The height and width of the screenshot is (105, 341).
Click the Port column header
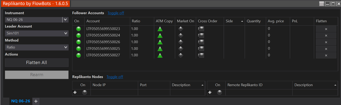tap(154, 85)
